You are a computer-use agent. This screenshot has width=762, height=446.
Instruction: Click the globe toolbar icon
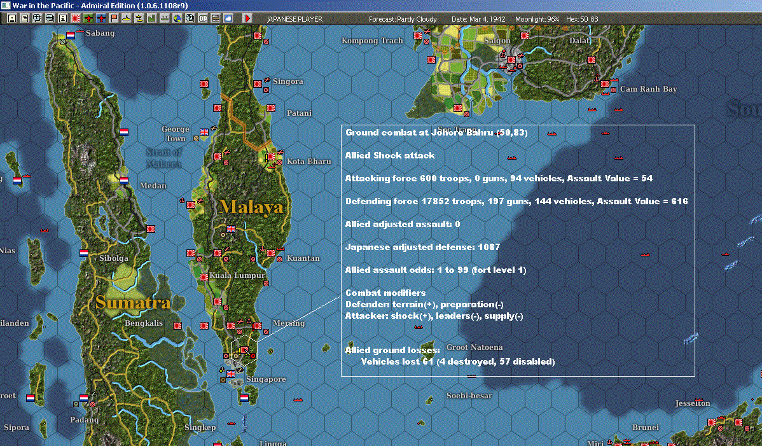pos(177,18)
